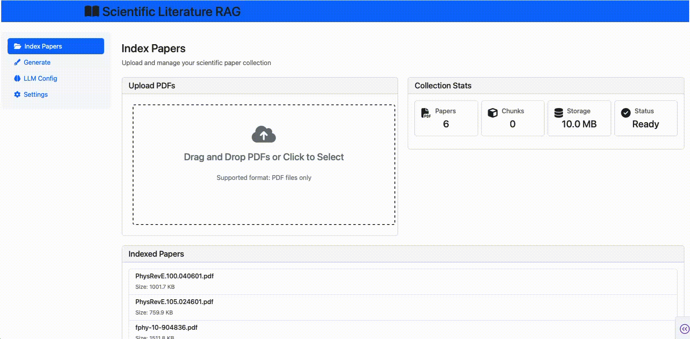Click the Ready status card

tap(645, 118)
